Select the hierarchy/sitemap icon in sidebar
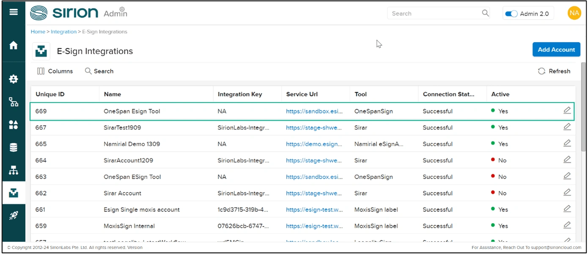Screen dimensions: 588x254 [13, 170]
